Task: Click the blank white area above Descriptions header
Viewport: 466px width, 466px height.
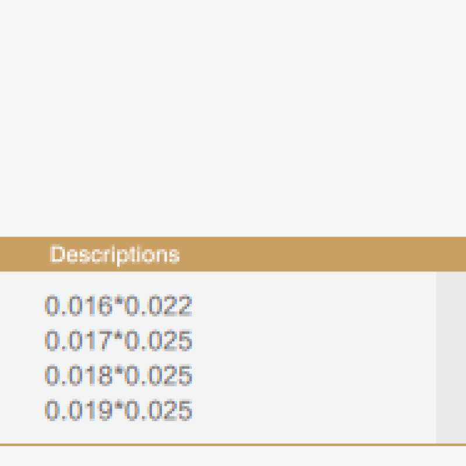Action: point(233,118)
